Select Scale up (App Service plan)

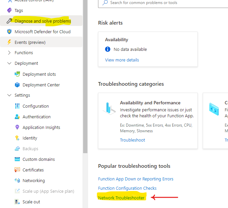[49, 191]
